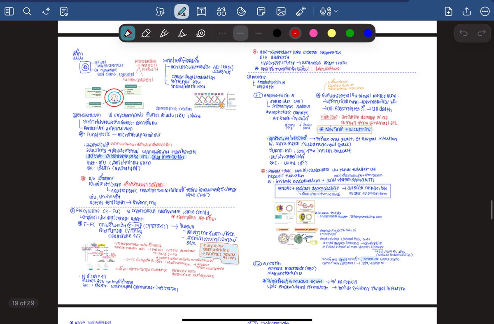Open the Stickers tool
This screenshot has height=324, width=494.
[242, 12]
